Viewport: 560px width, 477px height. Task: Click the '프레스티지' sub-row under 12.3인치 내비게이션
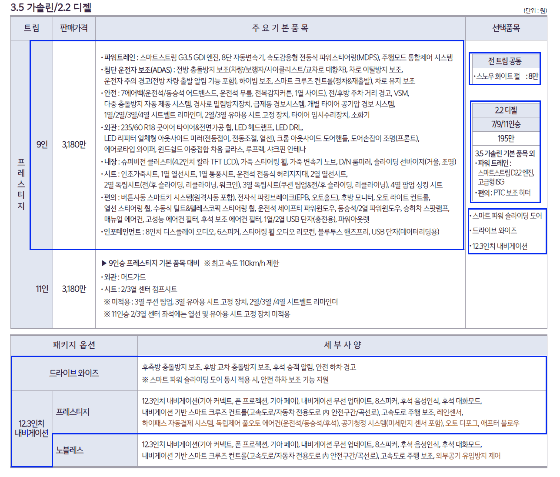[x=73, y=412]
